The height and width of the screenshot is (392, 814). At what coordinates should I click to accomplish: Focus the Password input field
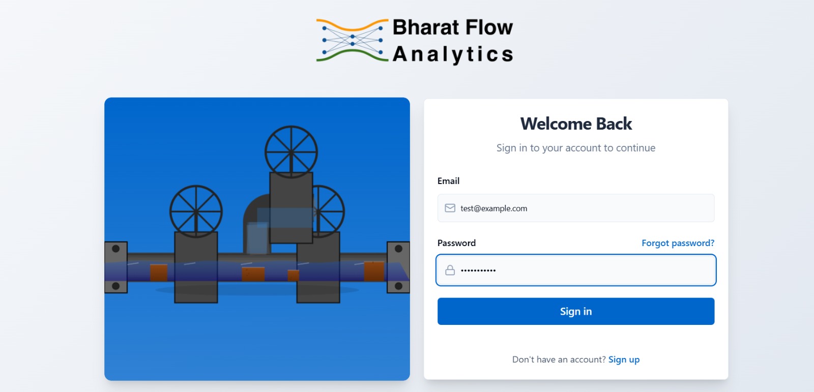click(x=576, y=270)
